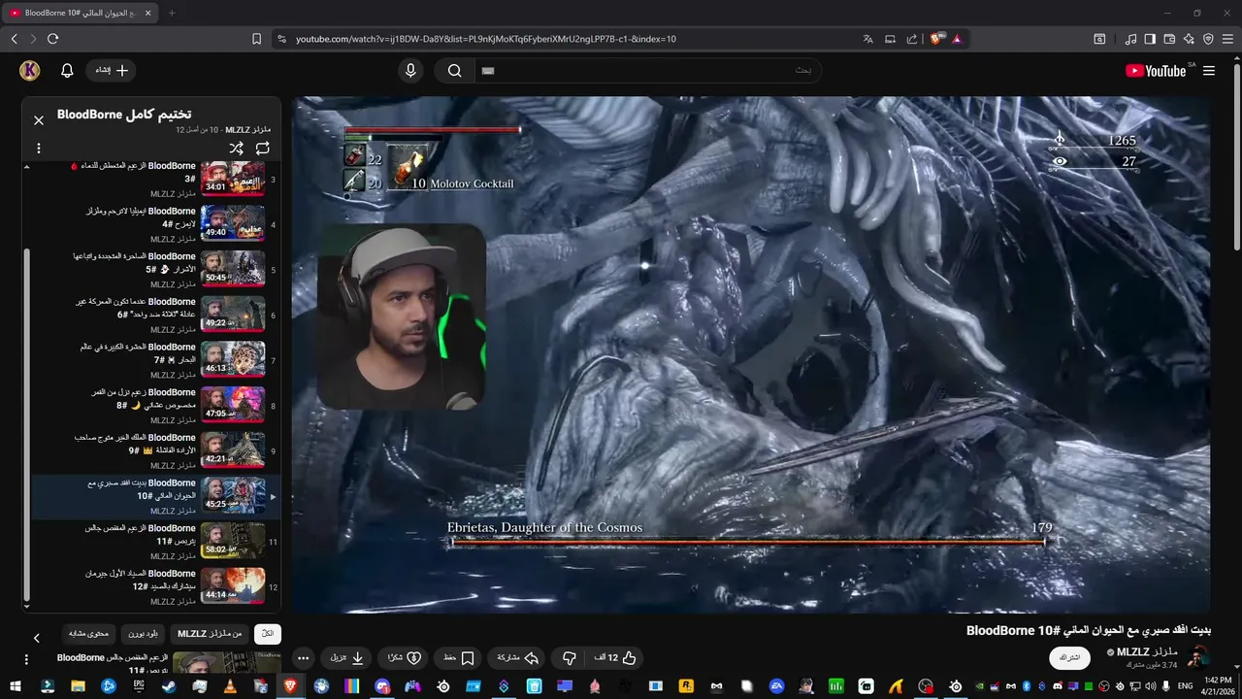Open Brave Leo AI sparkle icon
The height and width of the screenshot is (699, 1242).
[1189, 39]
